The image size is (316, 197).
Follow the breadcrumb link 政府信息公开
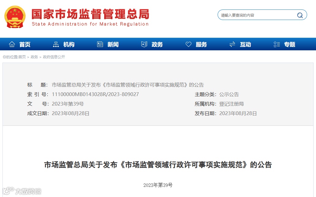[54, 57]
